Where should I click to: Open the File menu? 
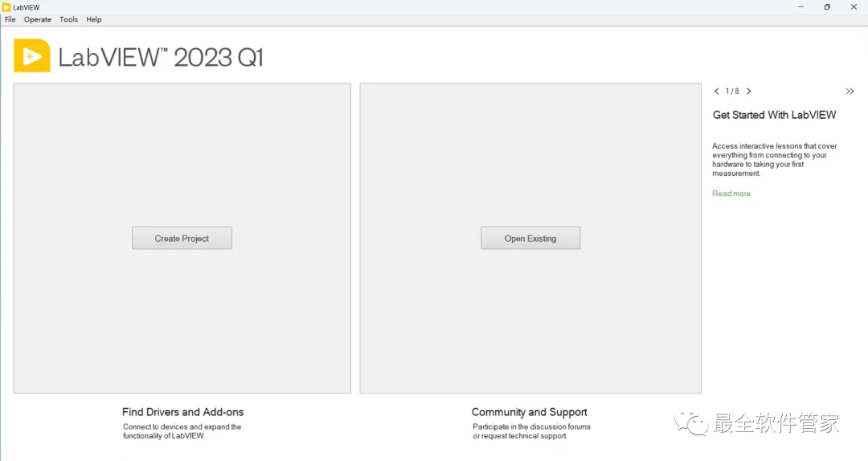10,19
